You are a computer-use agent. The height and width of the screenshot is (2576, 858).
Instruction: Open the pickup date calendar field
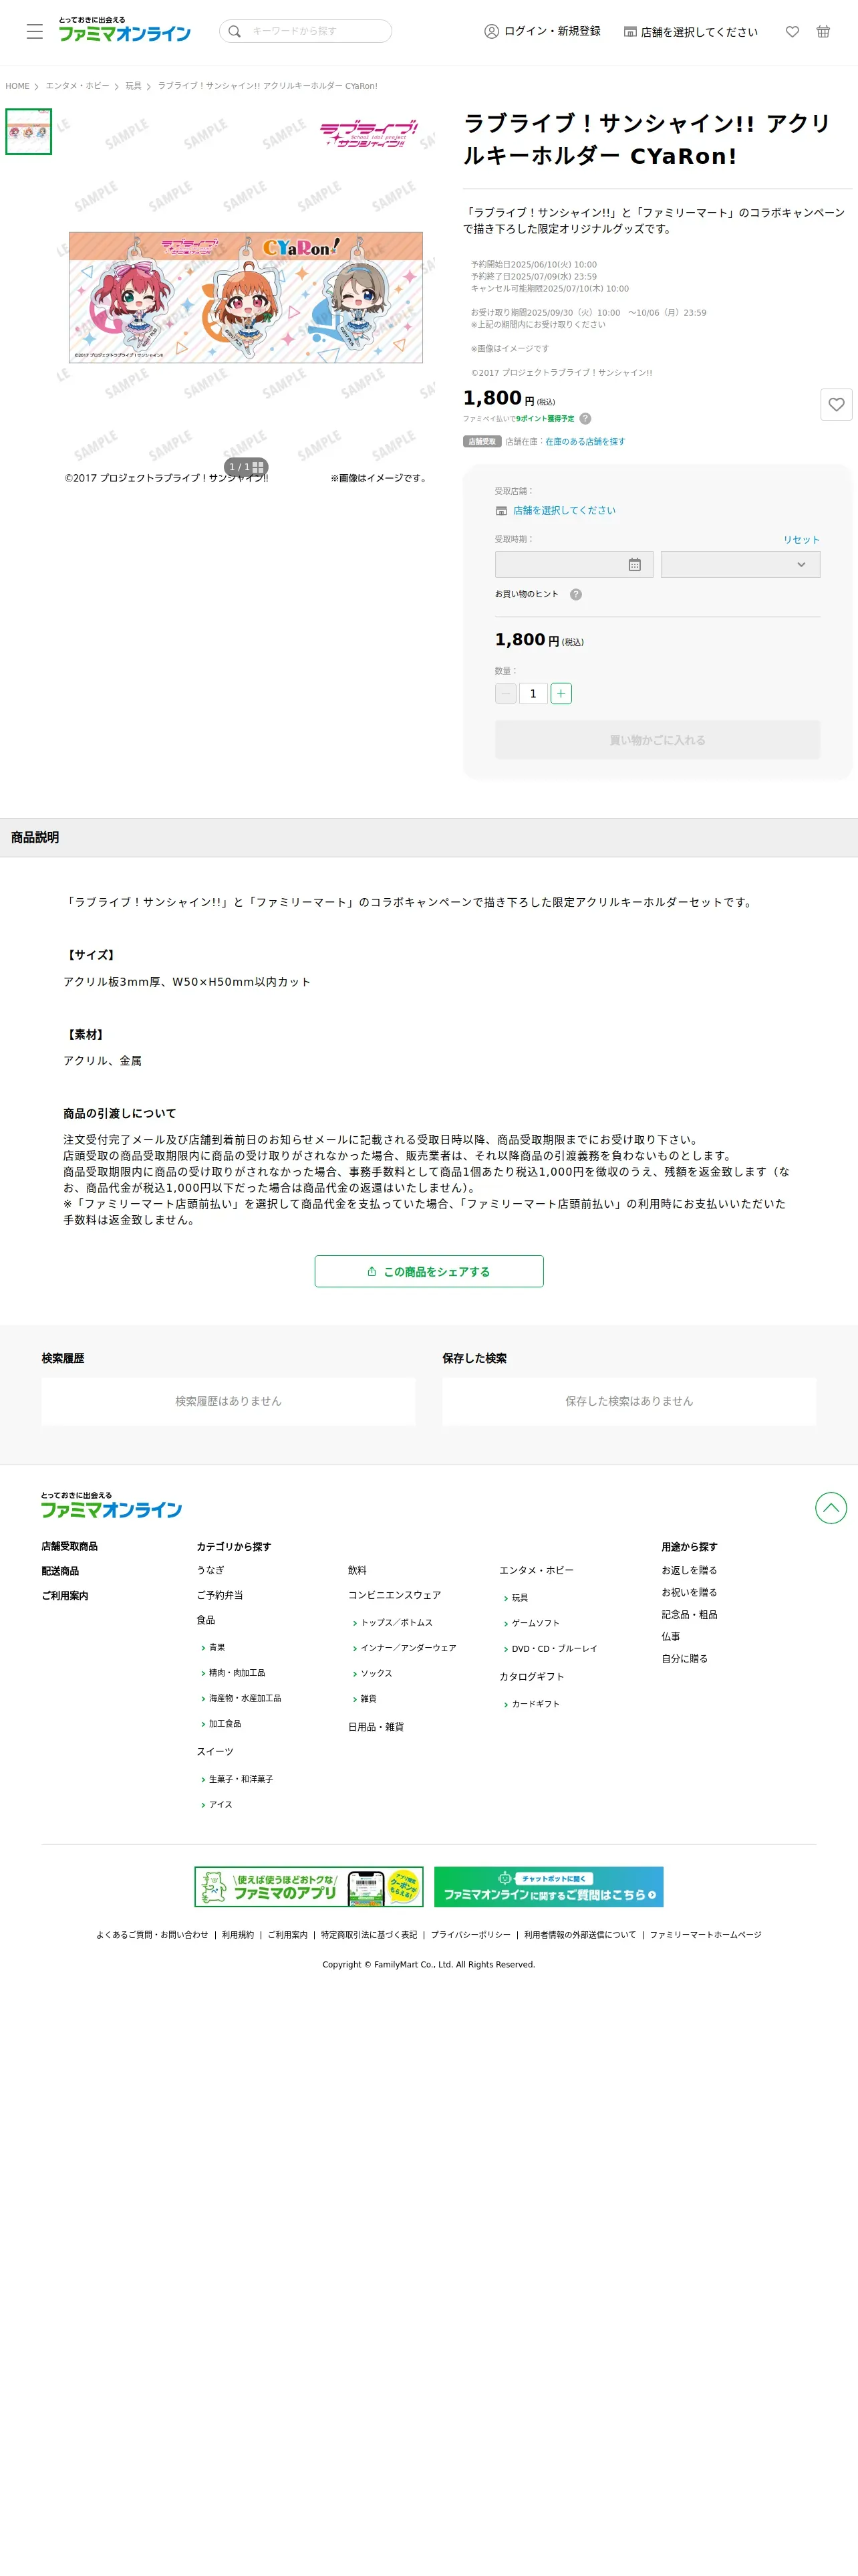click(x=574, y=564)
